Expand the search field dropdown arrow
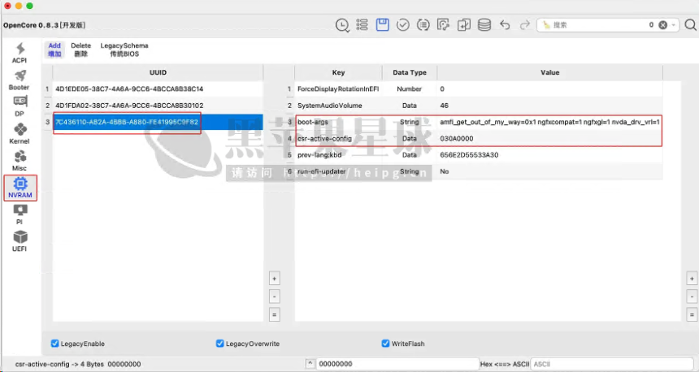The image size is (699, 372). 674,25
